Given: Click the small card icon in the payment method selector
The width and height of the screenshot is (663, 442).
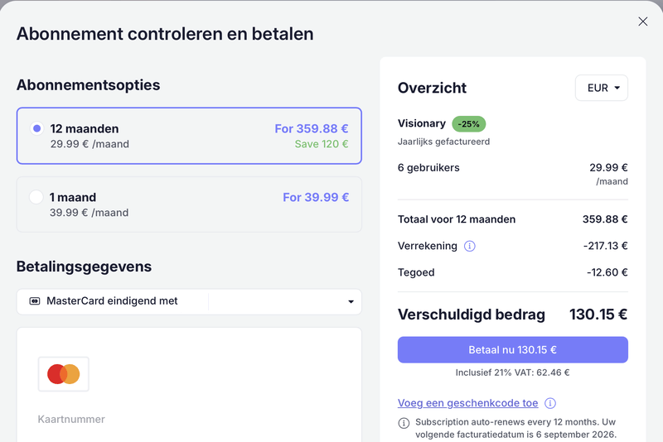Looking at the screenshot, I should coord(35,301).
